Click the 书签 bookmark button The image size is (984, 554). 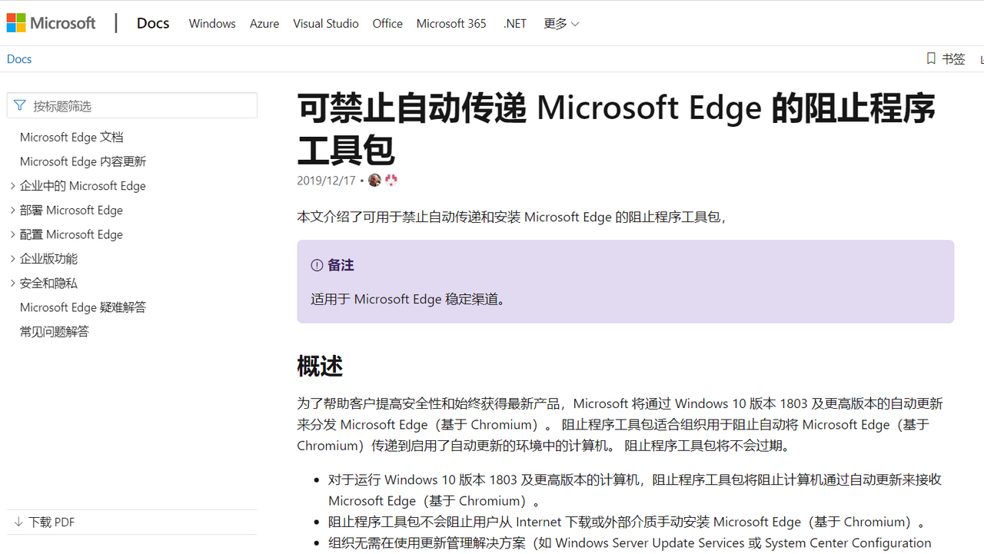click(946, 58)
